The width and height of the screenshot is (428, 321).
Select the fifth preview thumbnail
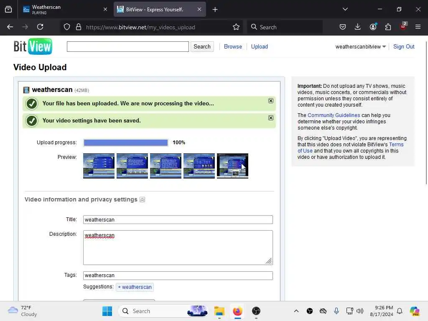[232, 166]
